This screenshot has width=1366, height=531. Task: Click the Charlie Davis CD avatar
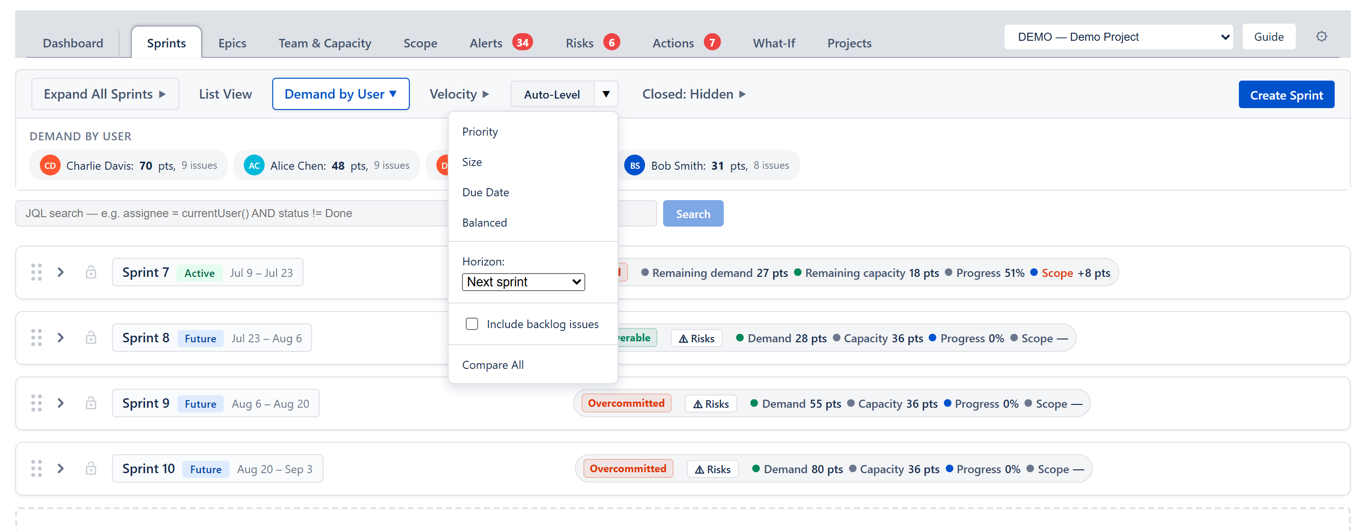click(x=50, y=165)
